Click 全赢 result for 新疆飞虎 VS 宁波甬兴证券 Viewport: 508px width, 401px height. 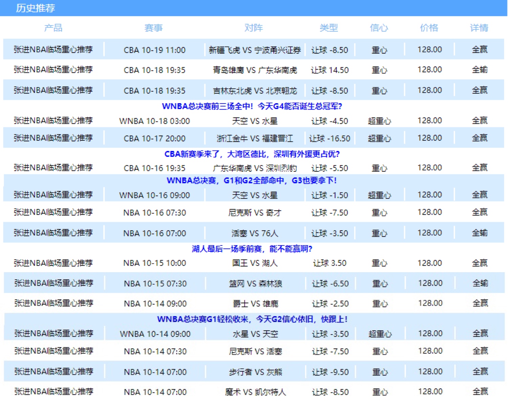pyautogui.click(x=480, y=50)
